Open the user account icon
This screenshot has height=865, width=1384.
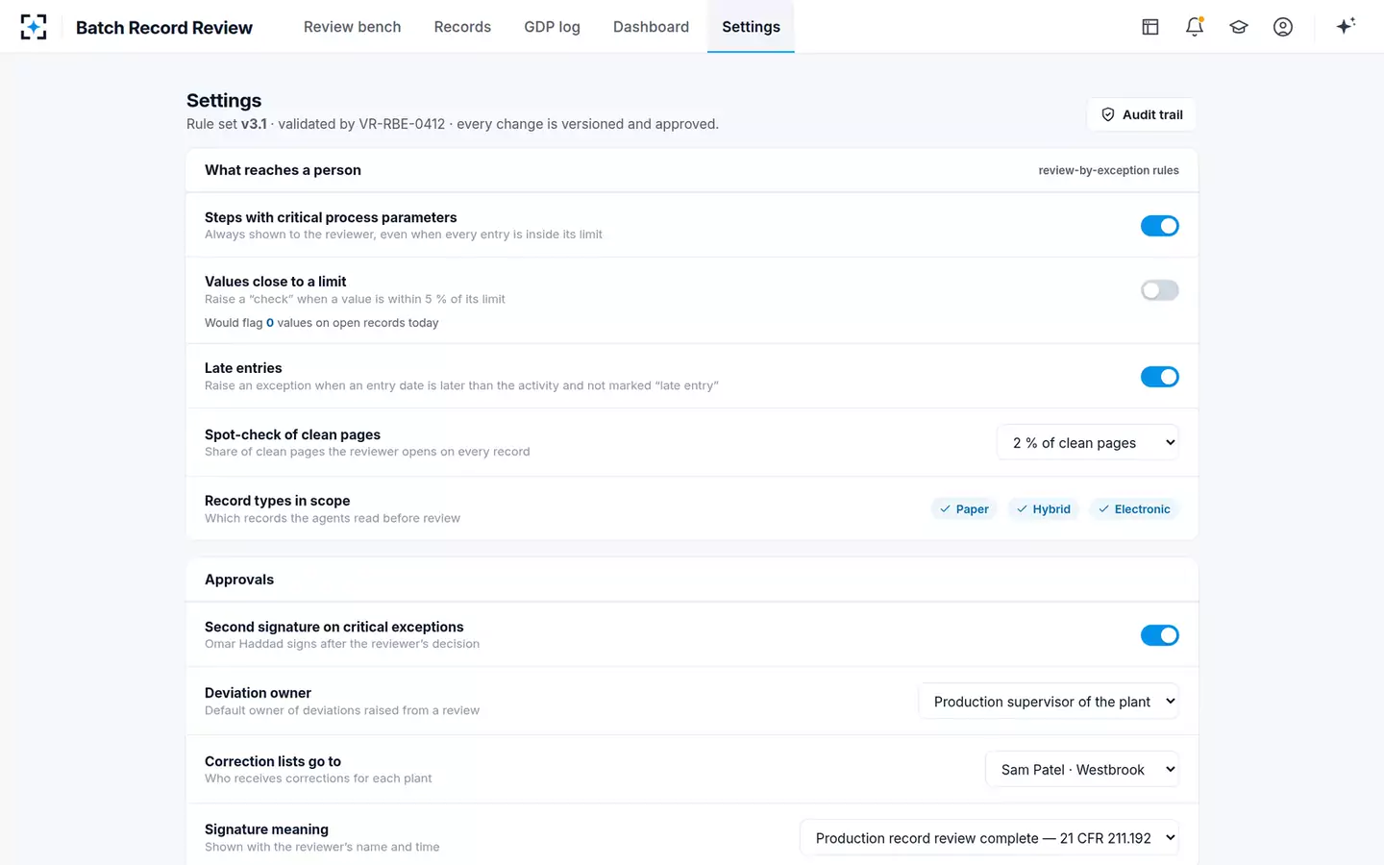tap(1283, 27)
